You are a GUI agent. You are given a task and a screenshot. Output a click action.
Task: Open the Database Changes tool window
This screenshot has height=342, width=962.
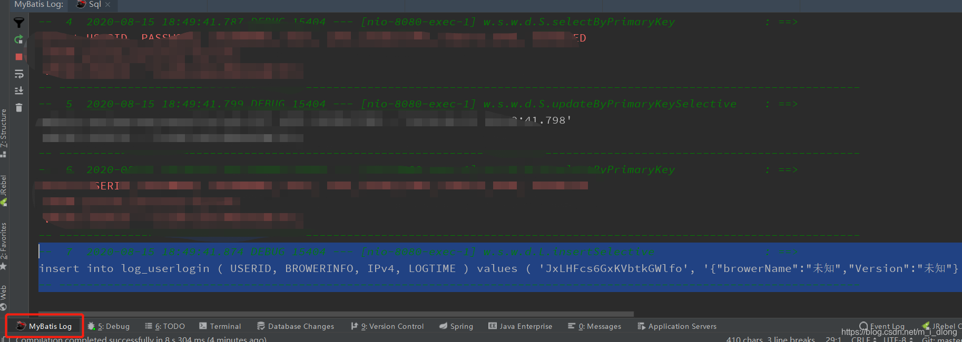click(x=296, y=326)
